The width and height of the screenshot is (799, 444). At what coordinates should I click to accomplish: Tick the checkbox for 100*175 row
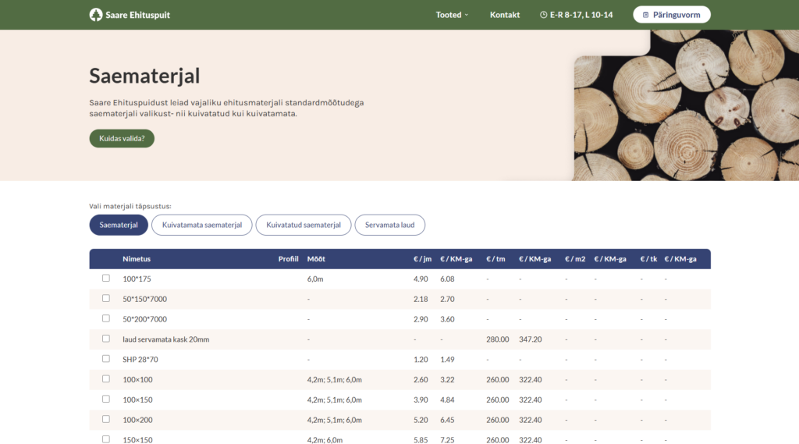(106, 278)
